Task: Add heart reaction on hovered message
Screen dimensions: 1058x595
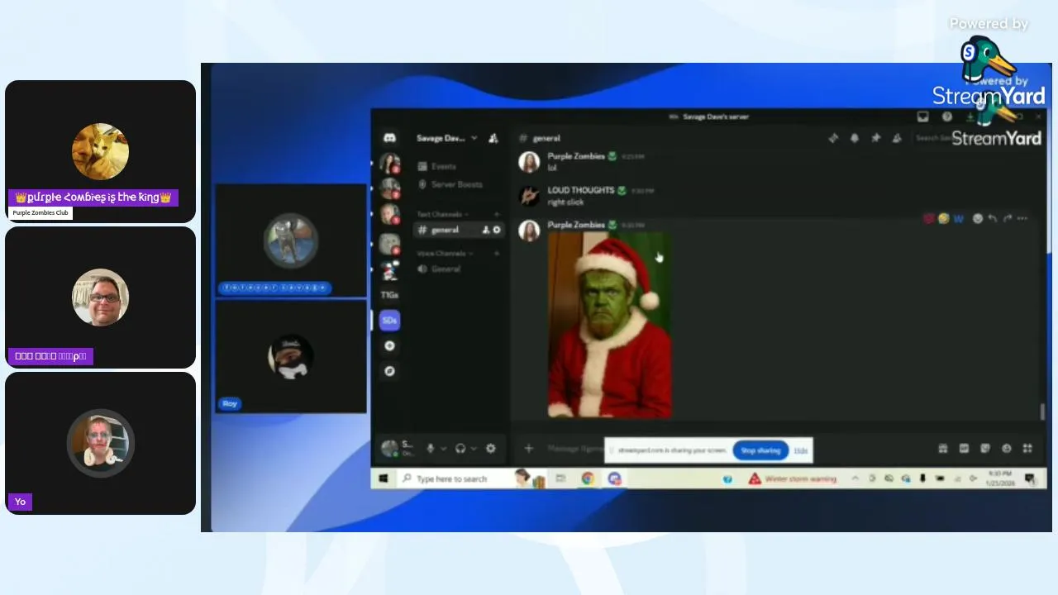Action: (x=929, y=218)
